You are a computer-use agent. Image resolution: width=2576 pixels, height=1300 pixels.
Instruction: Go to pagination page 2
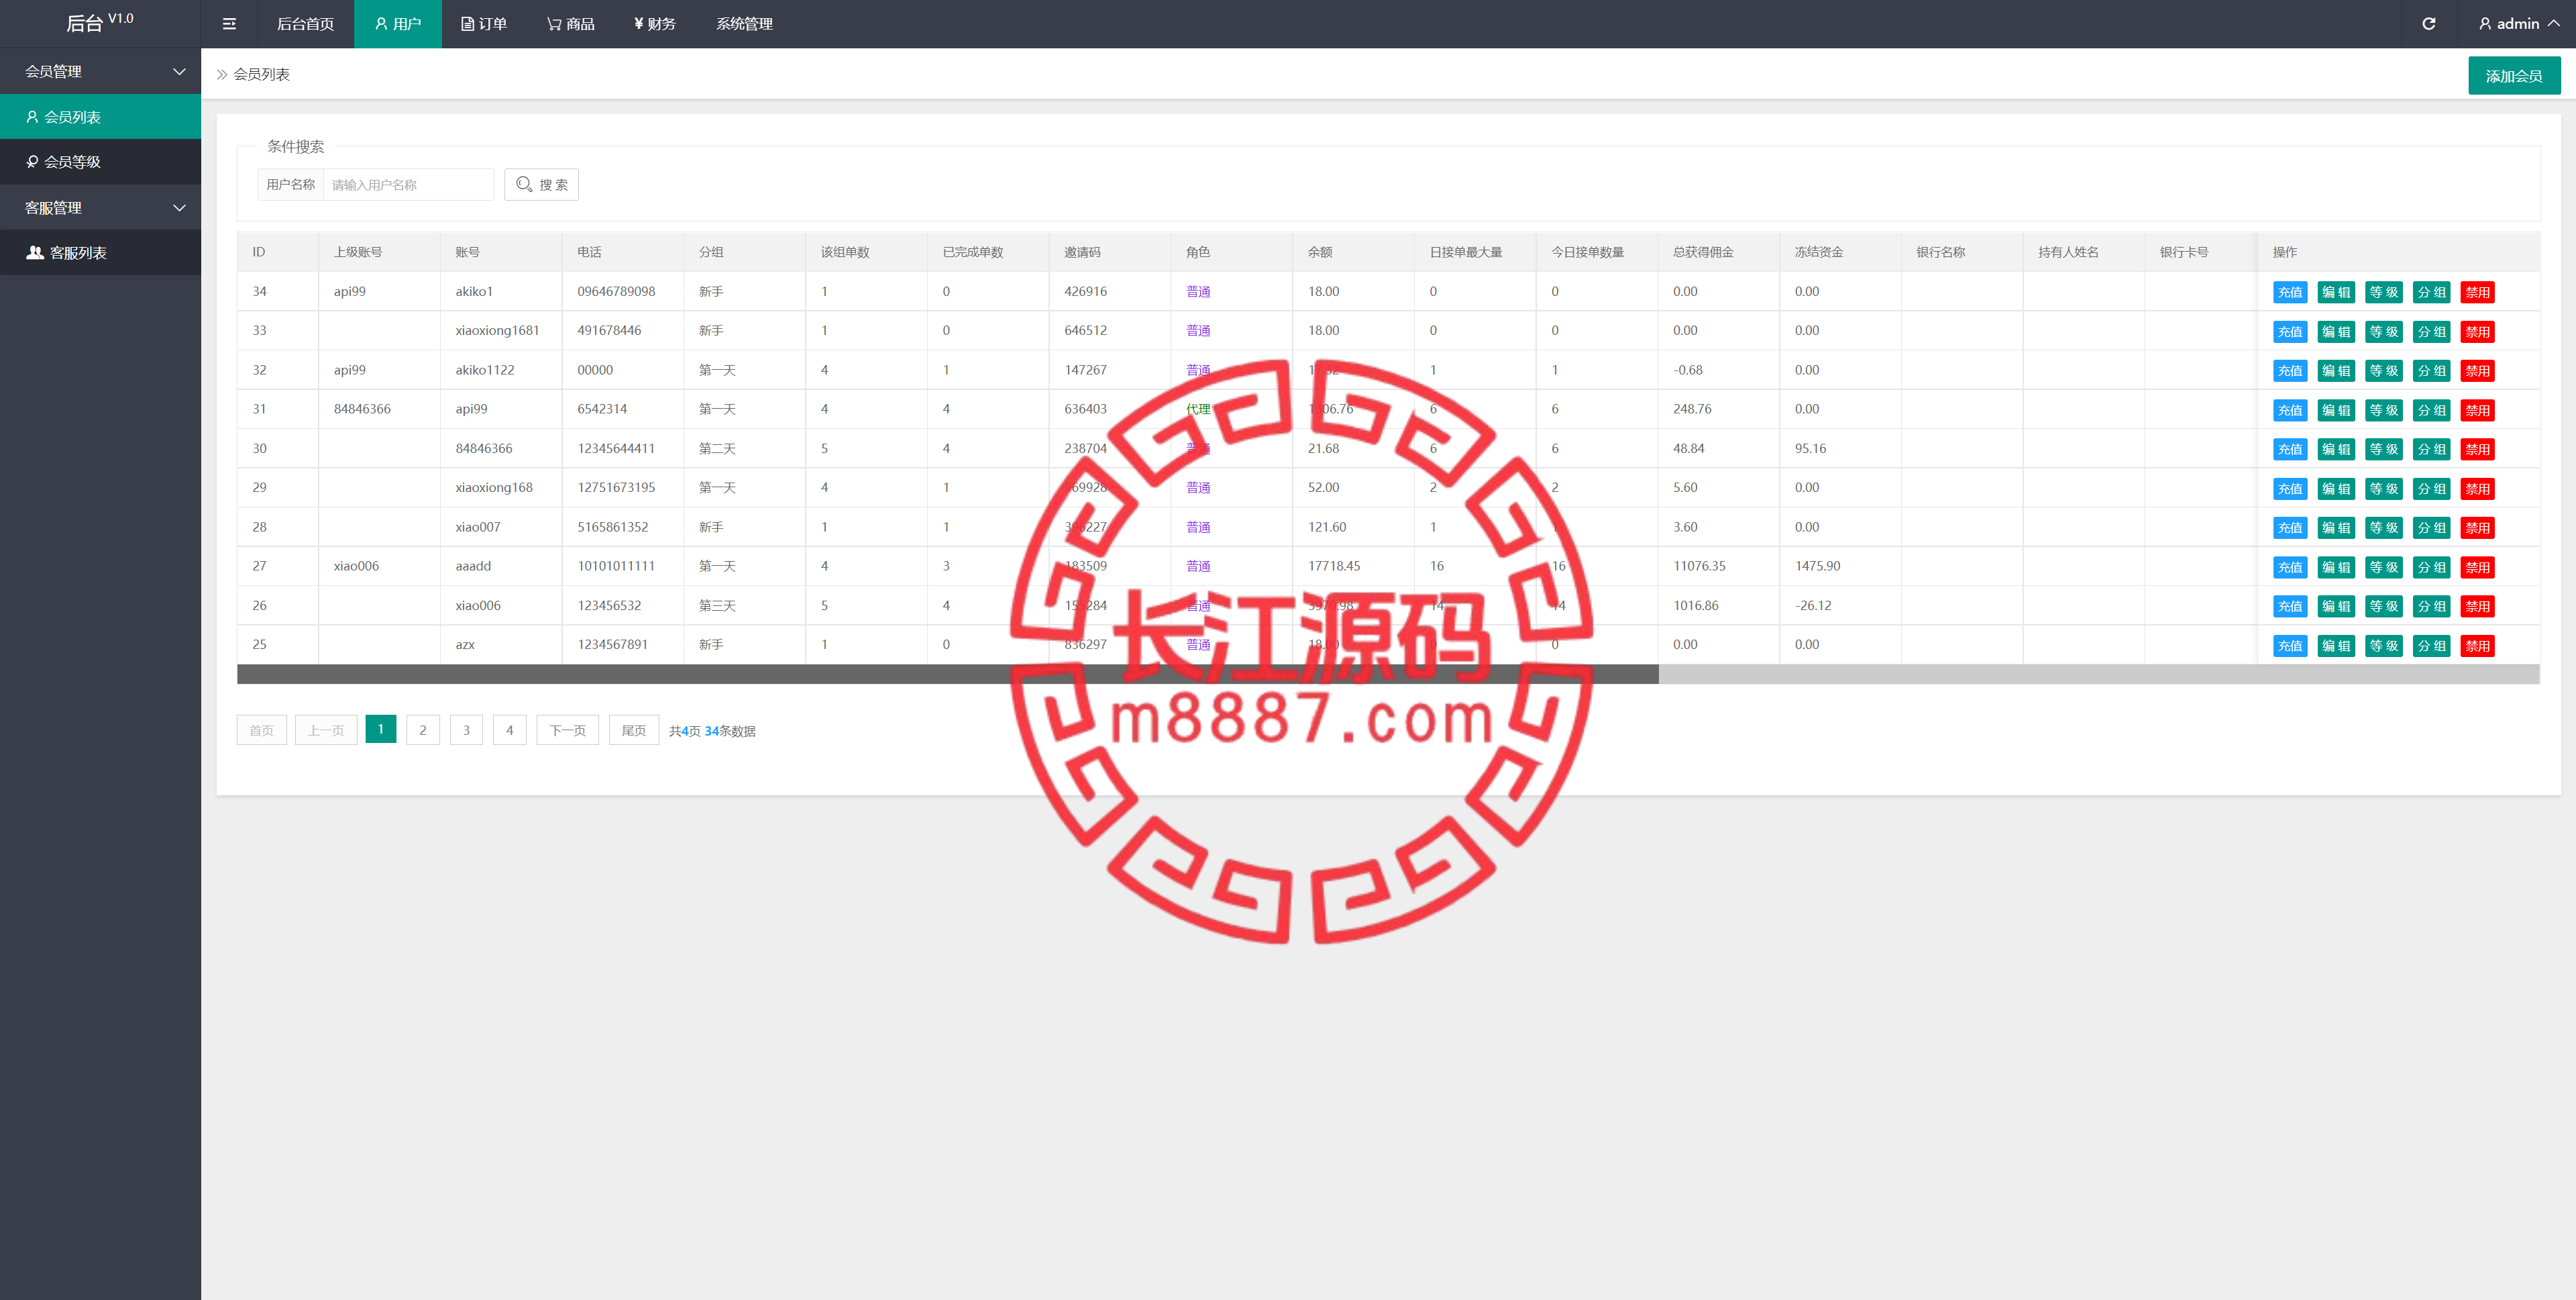point(423,731)
